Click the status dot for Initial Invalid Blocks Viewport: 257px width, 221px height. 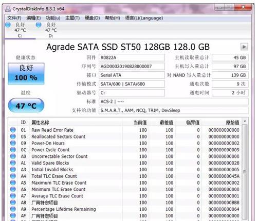(x=13, y=169)
